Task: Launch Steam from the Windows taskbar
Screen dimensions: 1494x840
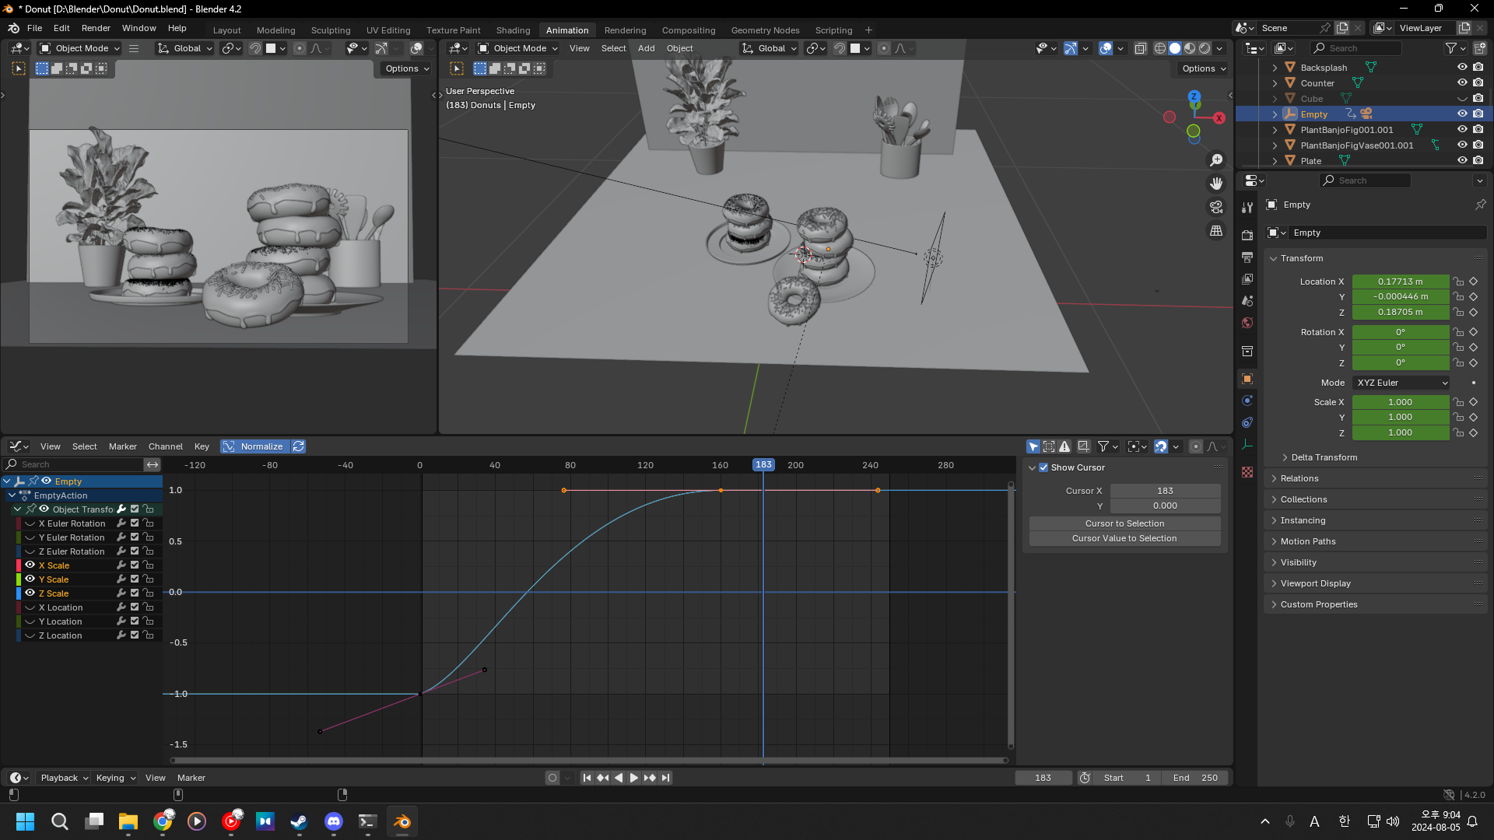Action: (299, 821)
